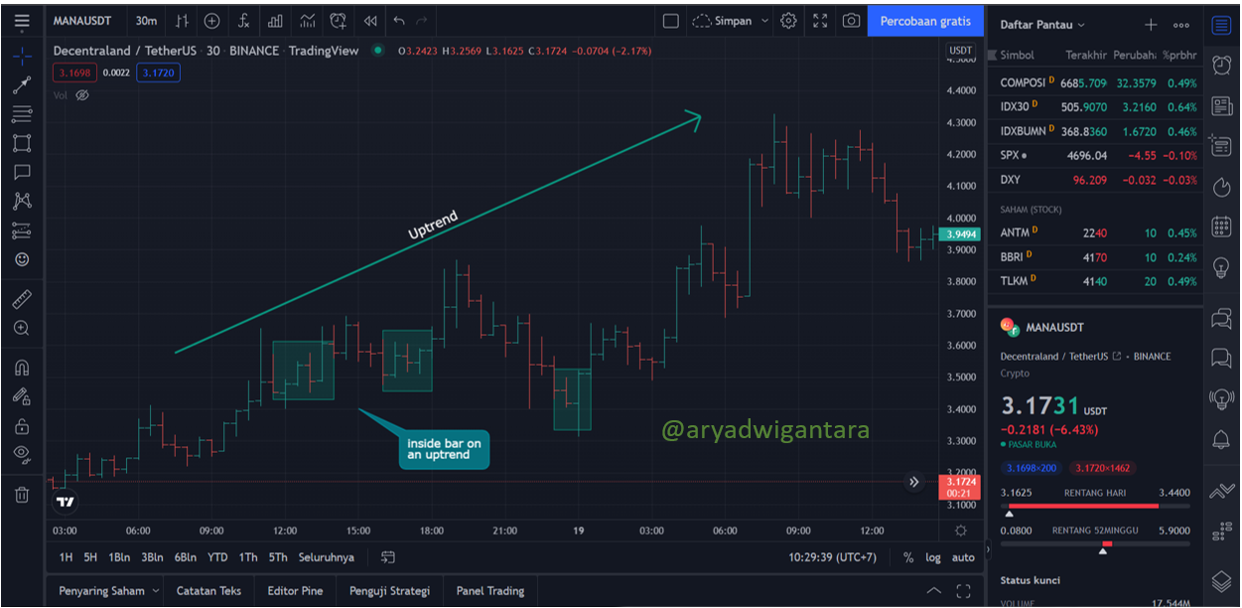
Task: Open Penyaring Saham screener dropdown
Action: (108, 591)
